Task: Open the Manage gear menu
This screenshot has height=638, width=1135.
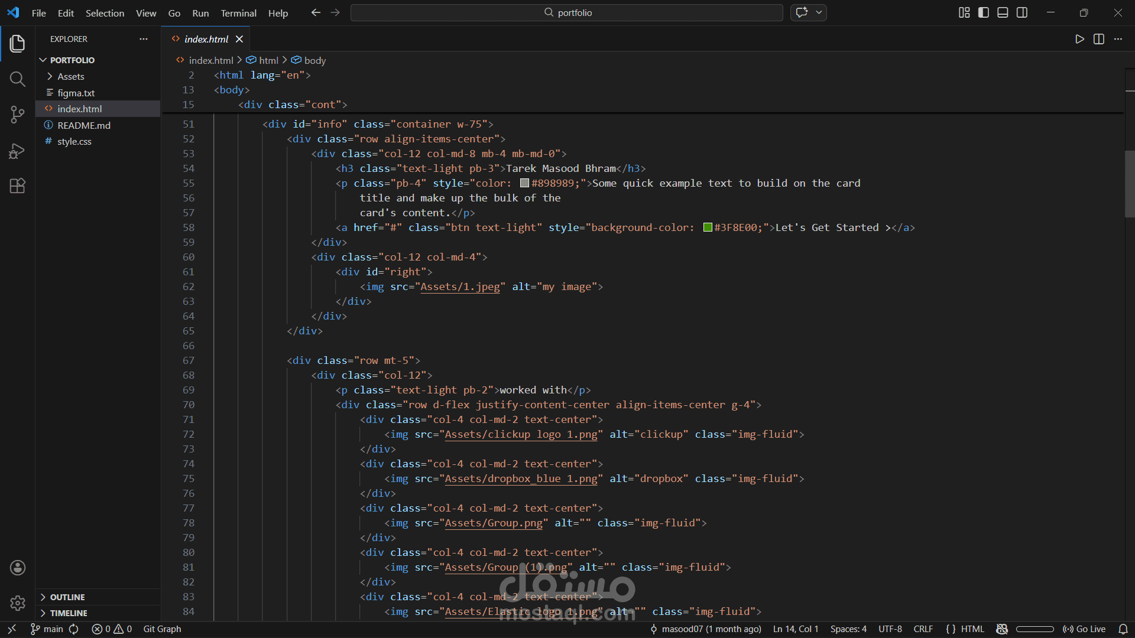Action: click(17, 603)
